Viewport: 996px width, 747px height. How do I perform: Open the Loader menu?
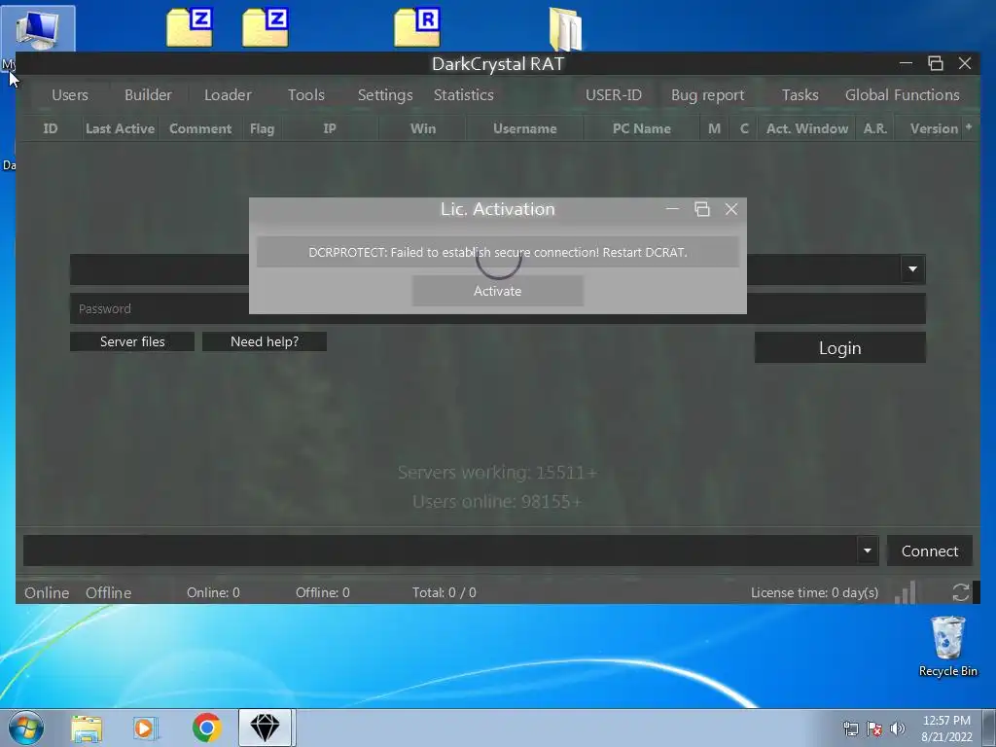tap(228, 94)
